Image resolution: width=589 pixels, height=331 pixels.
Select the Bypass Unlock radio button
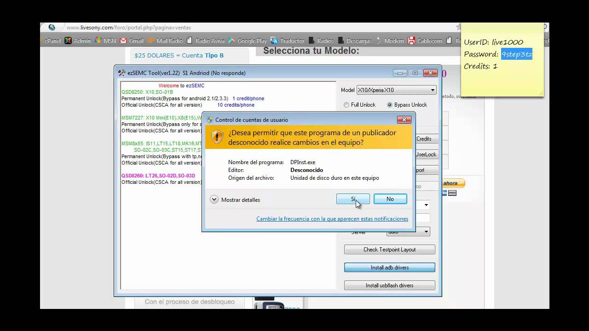point(390,105)
